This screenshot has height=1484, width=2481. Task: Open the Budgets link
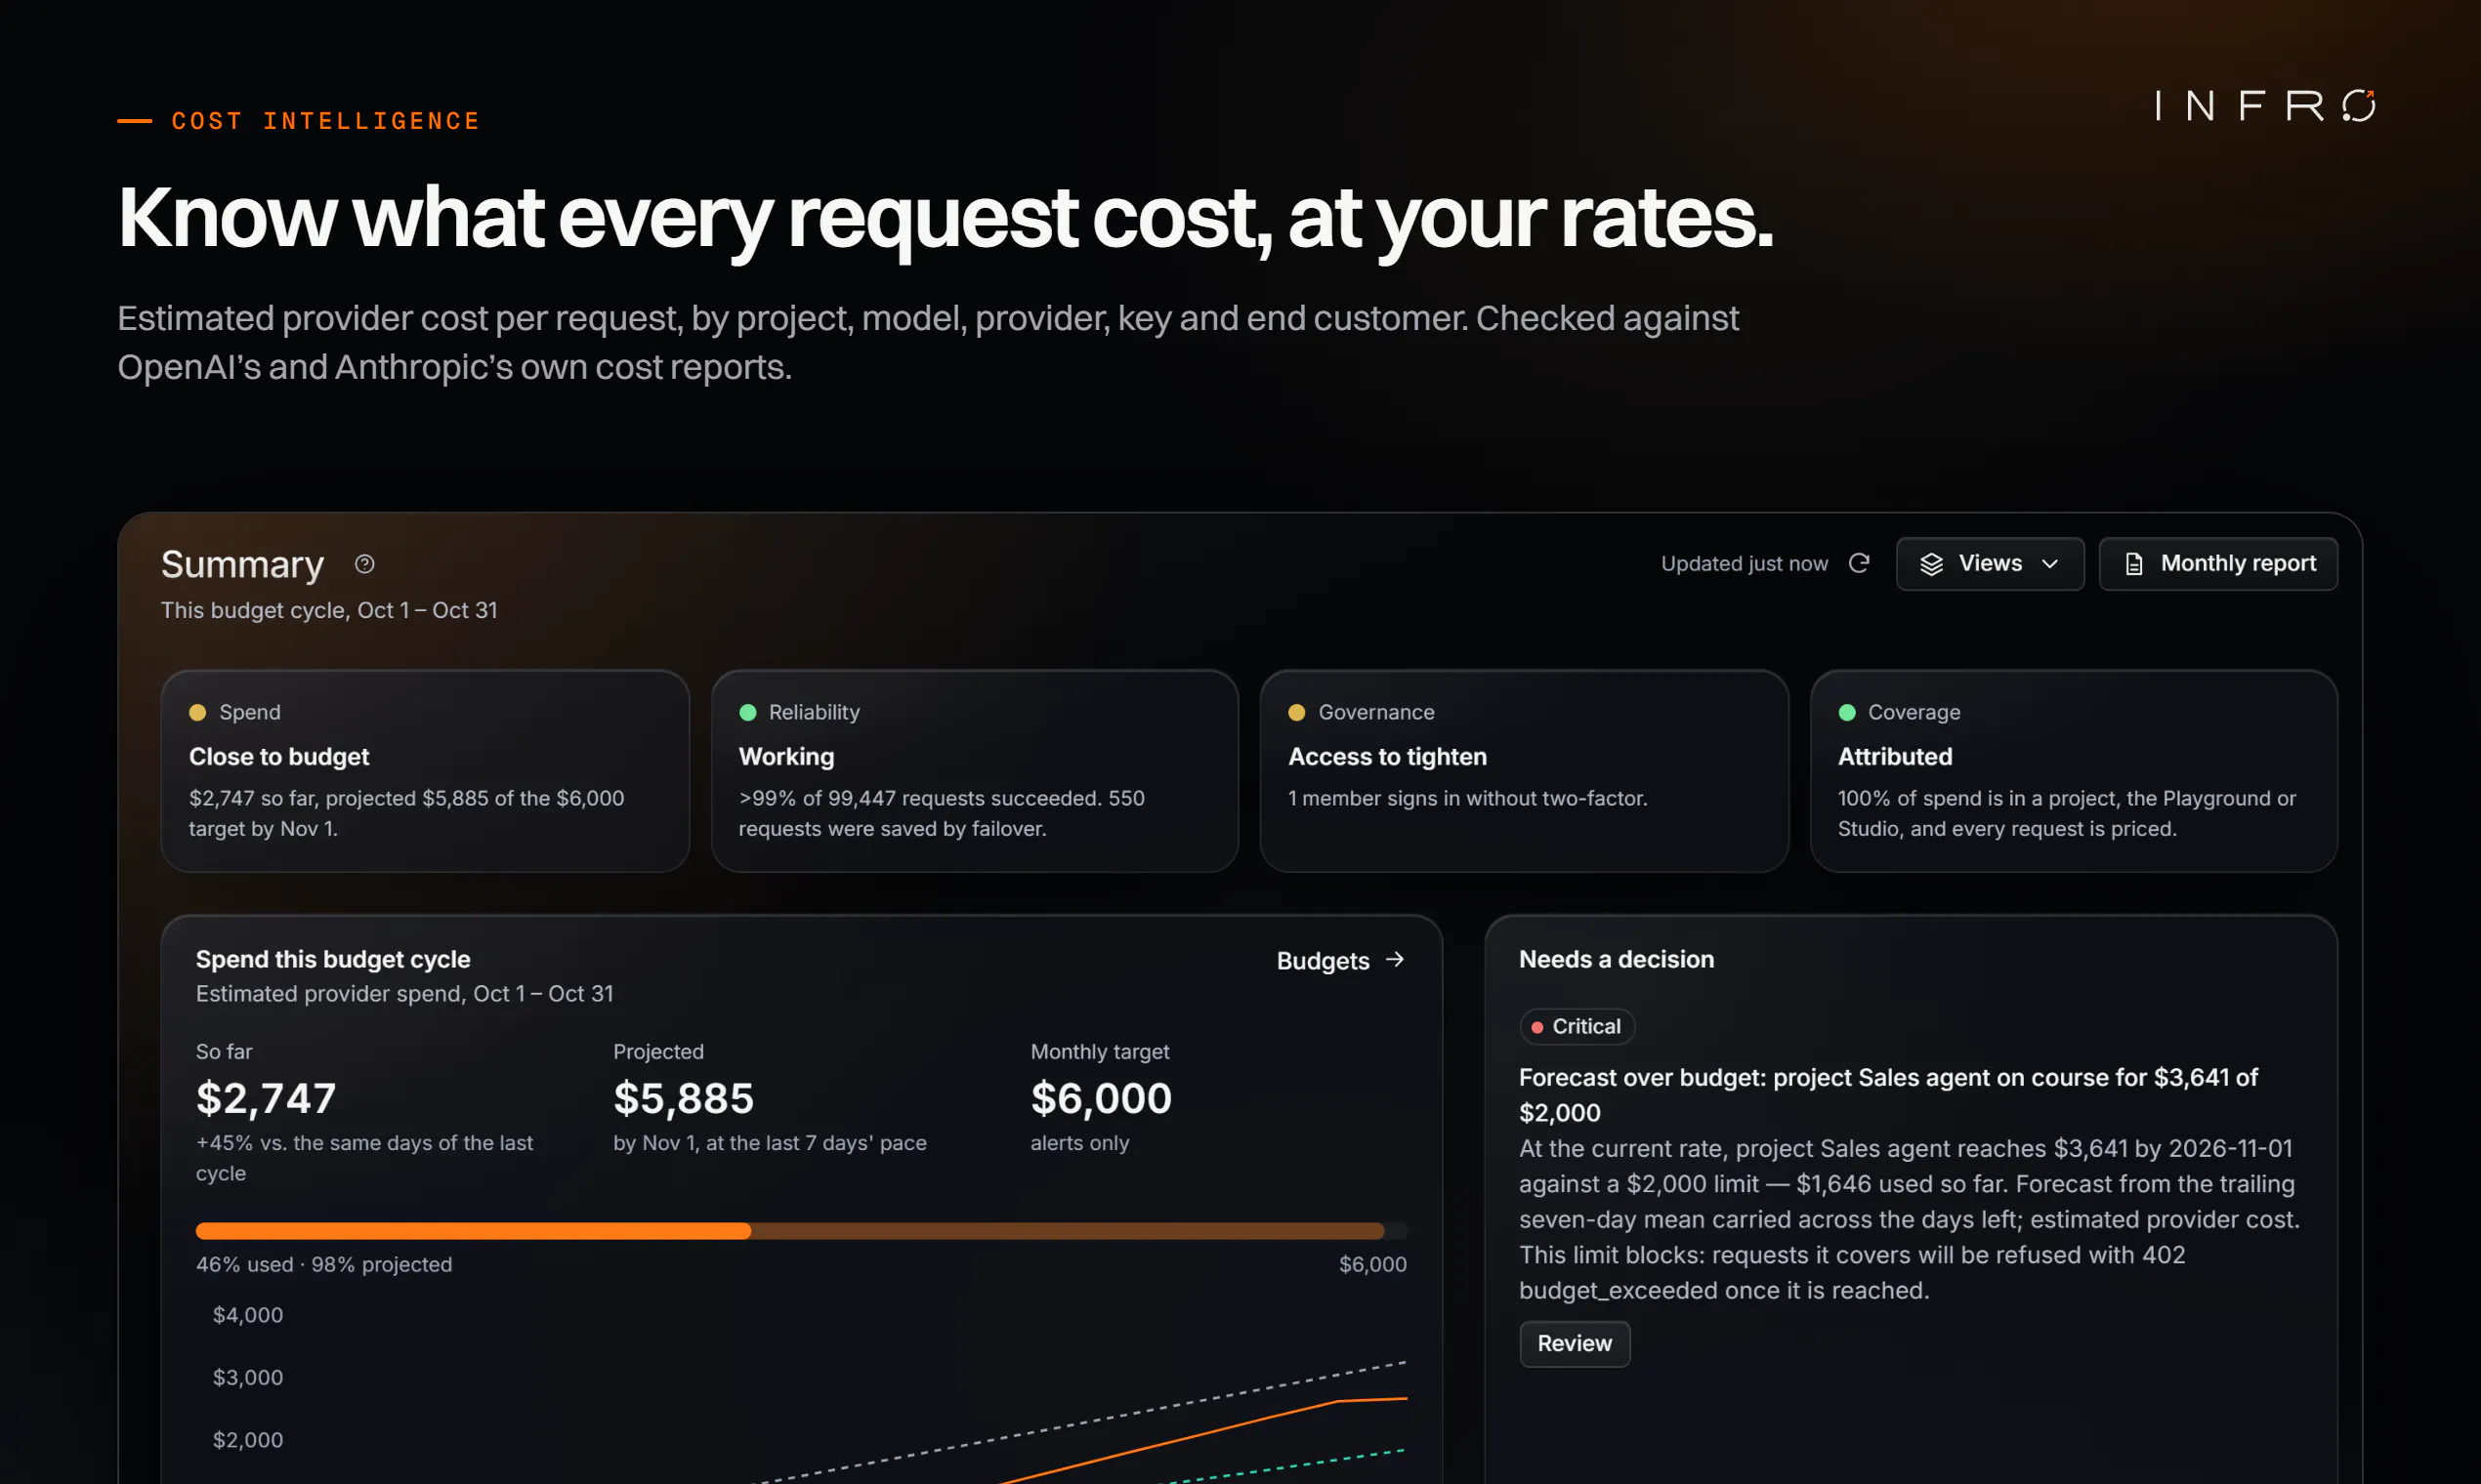click(1340, 960)
